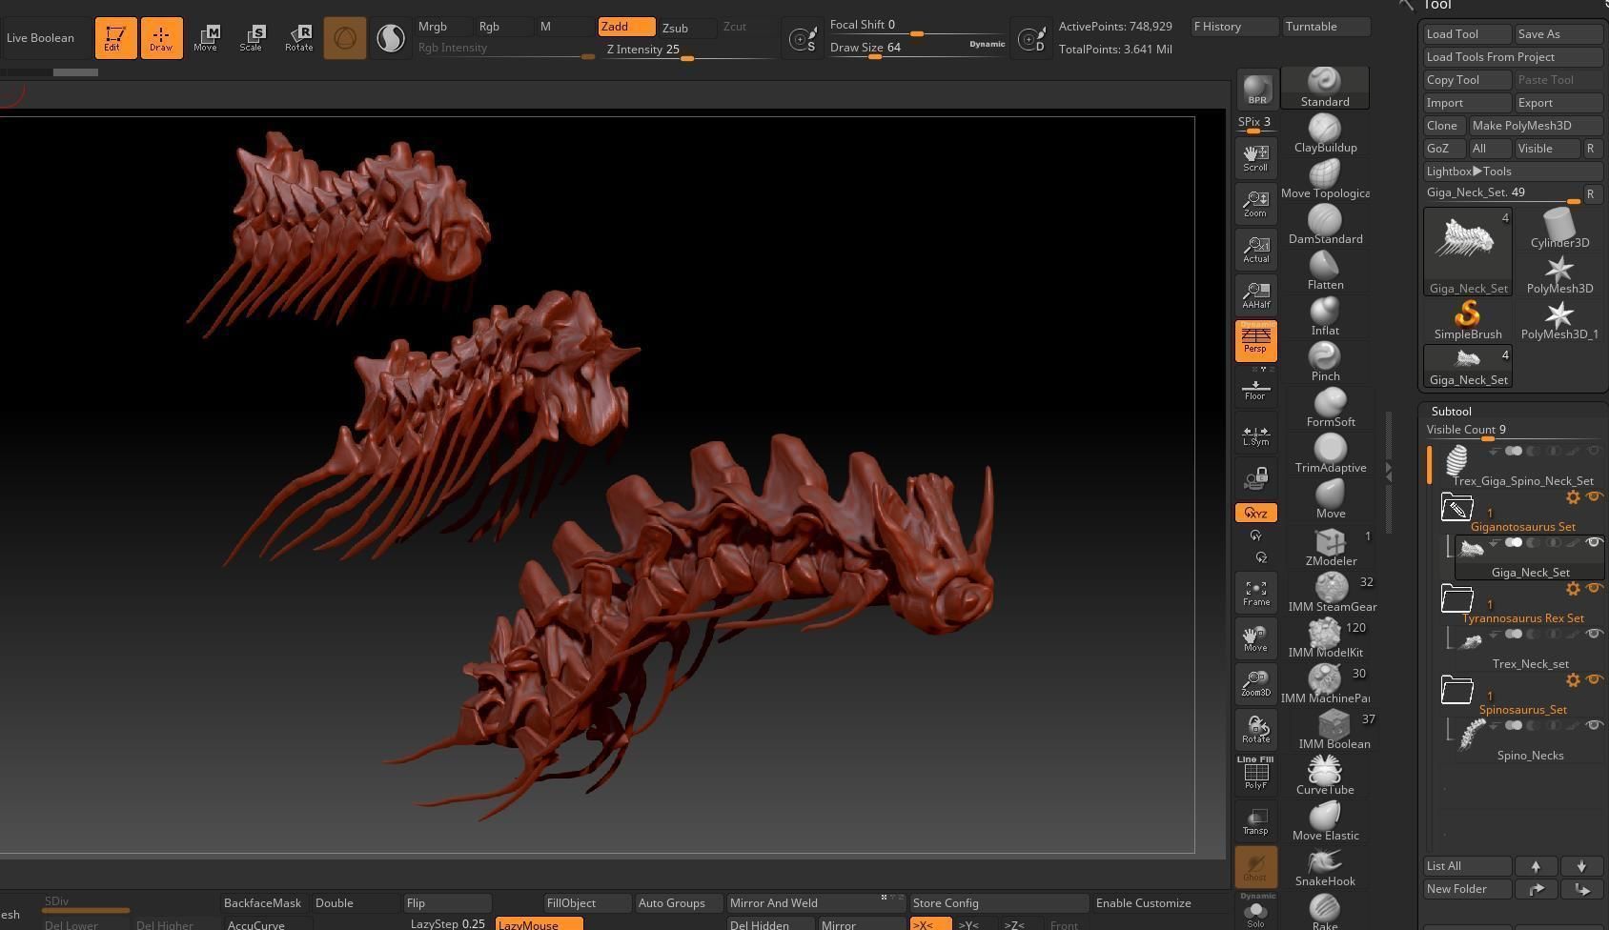Adjust the Z Intensity slider
This screenshot has width=1609, height=930.
(690, 50)
